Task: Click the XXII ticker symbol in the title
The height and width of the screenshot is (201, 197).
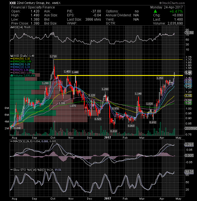Action: point(13,3)
